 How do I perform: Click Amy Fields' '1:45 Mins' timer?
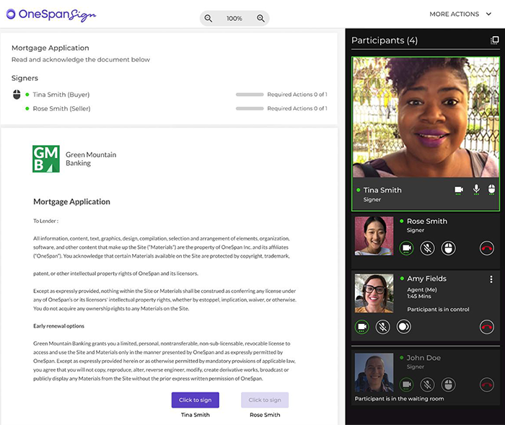point(419,296)
